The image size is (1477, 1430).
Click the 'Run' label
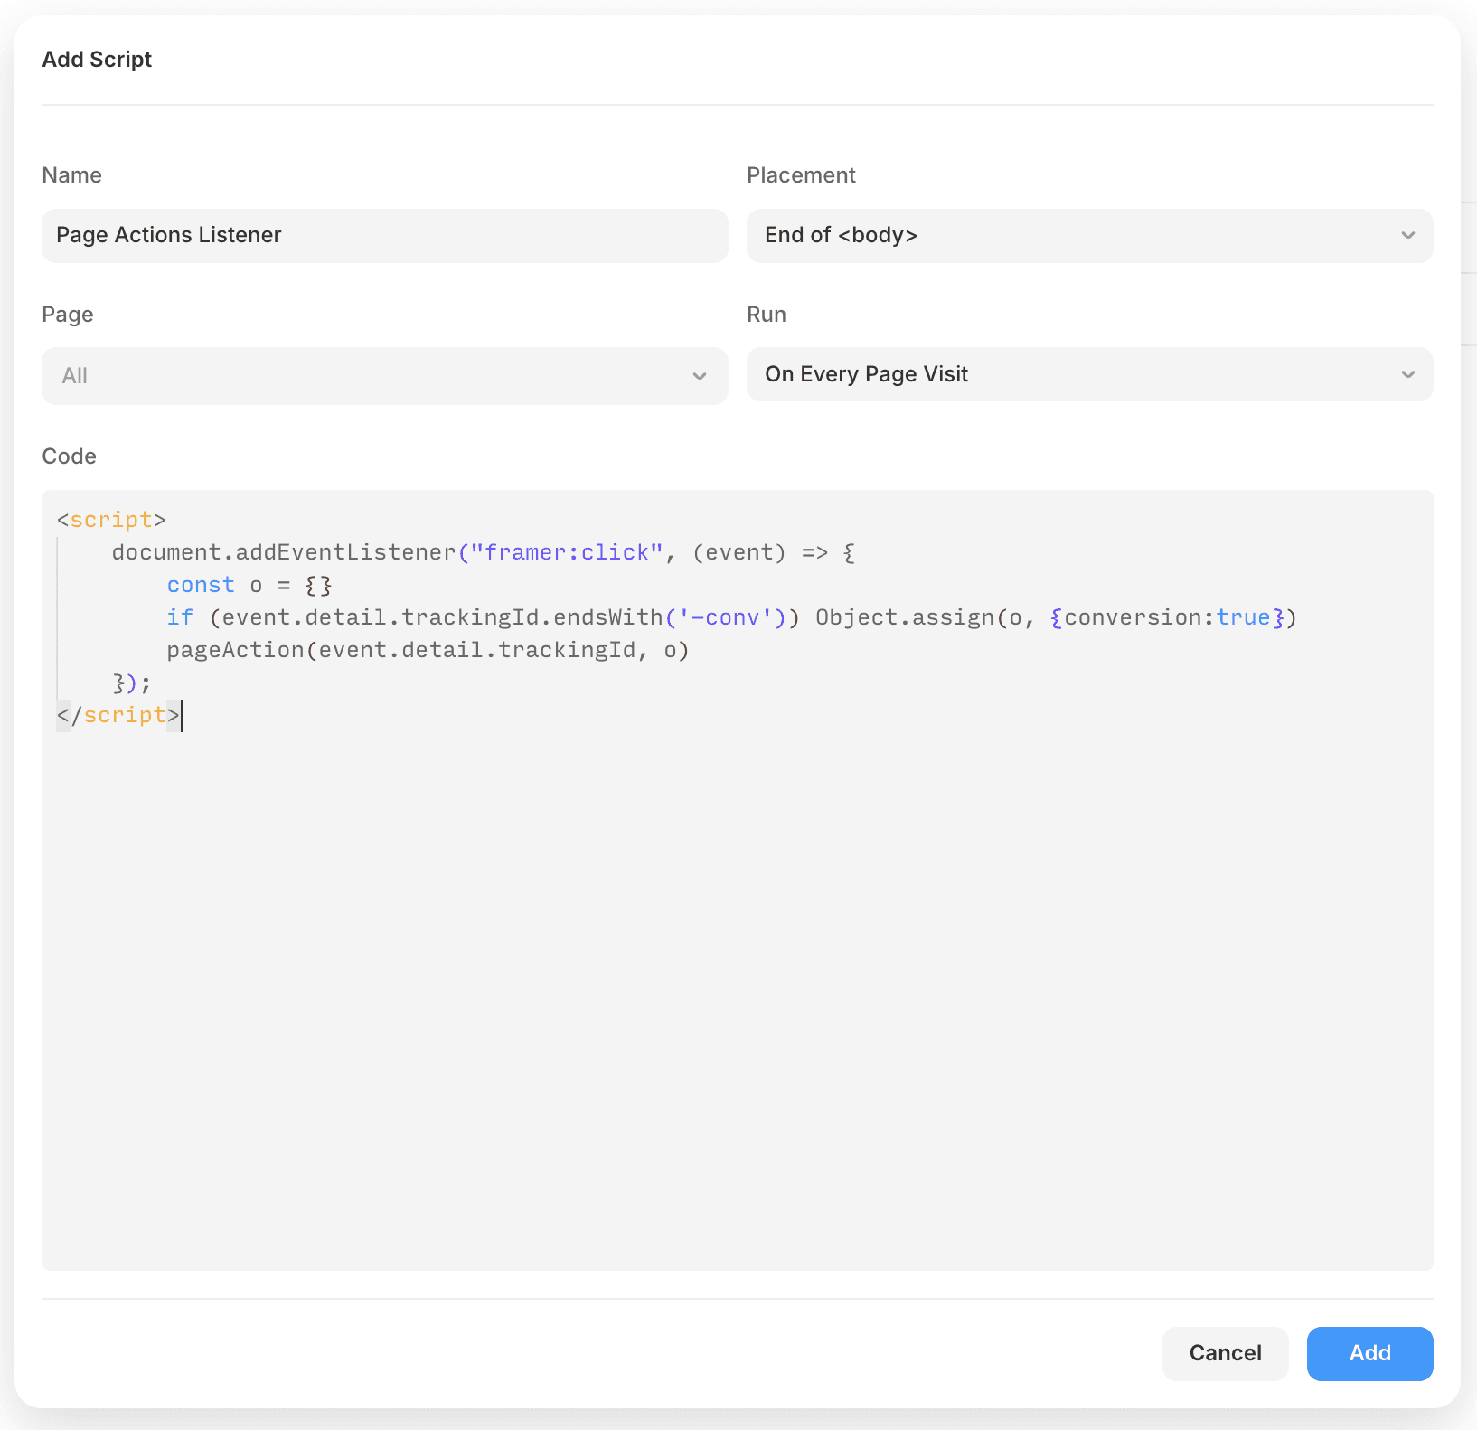(767, 315)
